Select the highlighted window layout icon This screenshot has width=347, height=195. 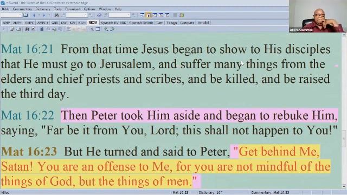click(149, 15)
